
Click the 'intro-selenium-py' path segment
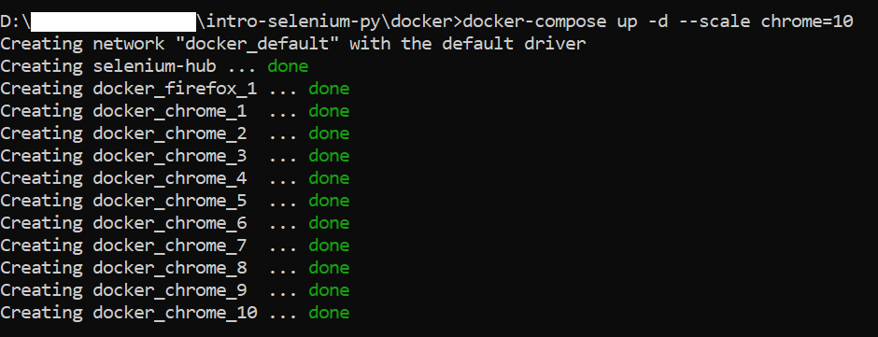tap(295, 22)
